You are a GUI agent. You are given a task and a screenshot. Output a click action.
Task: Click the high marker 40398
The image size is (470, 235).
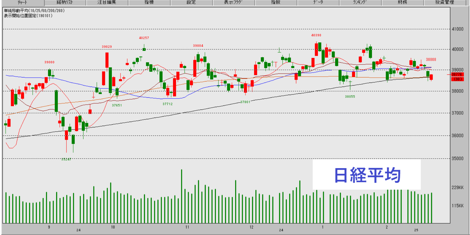316,35
